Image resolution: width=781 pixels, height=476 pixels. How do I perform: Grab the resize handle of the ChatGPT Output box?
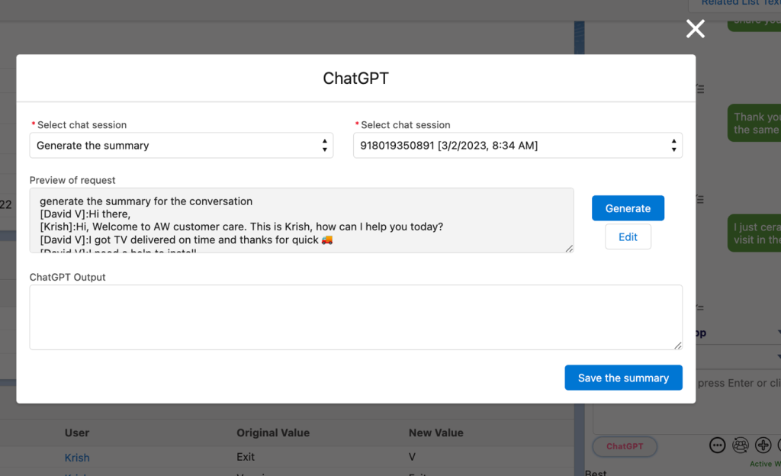(678, 346)
